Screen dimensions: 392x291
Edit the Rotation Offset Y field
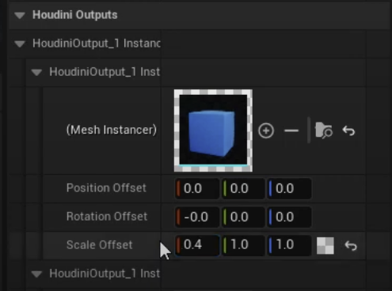(x=243, y=217)
